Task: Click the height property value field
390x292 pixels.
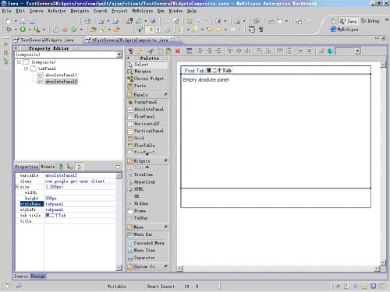Action: click(80, 198)
